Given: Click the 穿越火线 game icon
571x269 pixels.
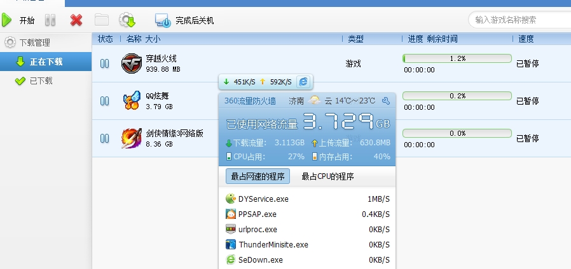Looking at the screenshot, I should [132, 63].
